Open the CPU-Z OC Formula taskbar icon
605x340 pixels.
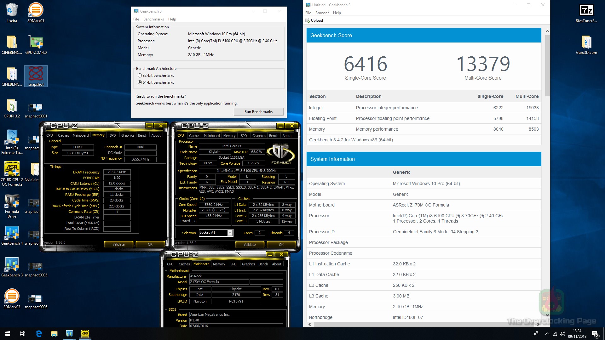click(85, 333)
